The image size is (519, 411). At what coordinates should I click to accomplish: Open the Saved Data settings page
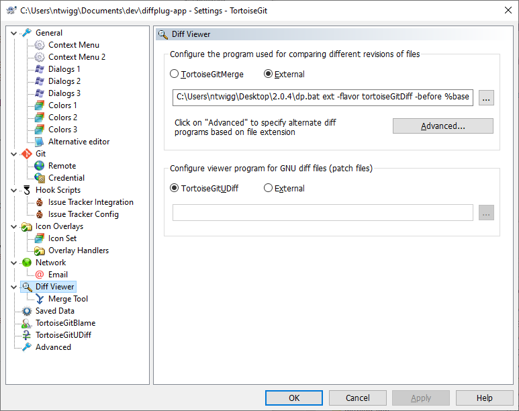point(55,311)
